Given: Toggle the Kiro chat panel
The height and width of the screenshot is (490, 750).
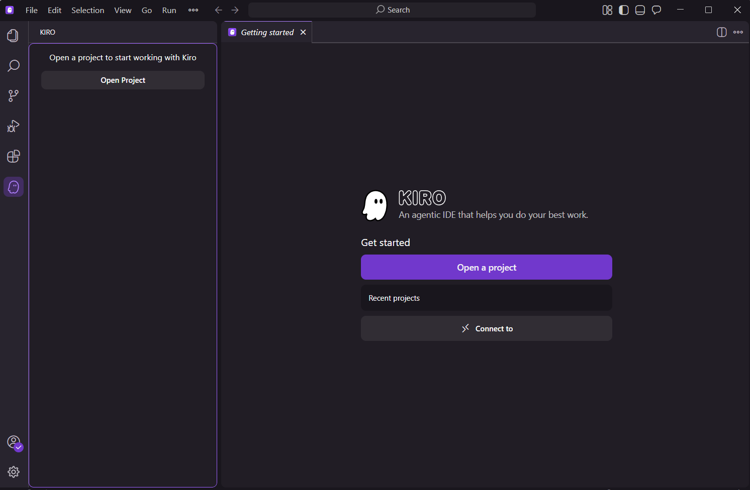Looking at the screenshot, I should point(657,10).
